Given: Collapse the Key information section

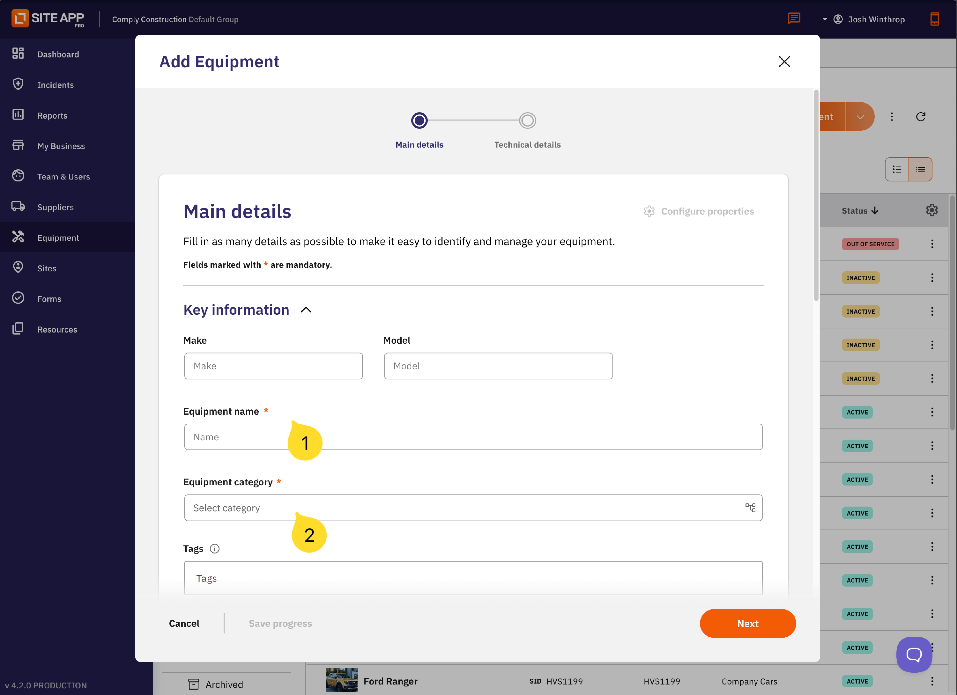Looking at the screenshot, I should (x=306, y=310).
